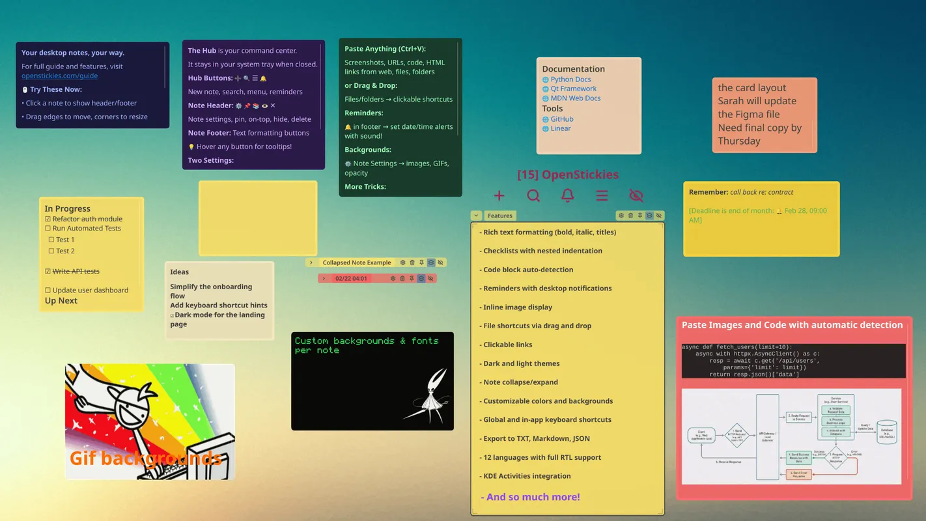Screen dimensions: 926x521
Task: Check the Update user dashboard checkbox
Action: click(48, 290)
